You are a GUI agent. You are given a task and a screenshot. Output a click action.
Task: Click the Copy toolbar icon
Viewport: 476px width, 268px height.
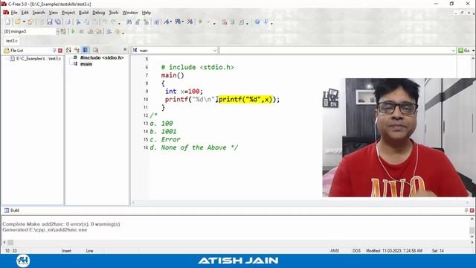[86, 22]
